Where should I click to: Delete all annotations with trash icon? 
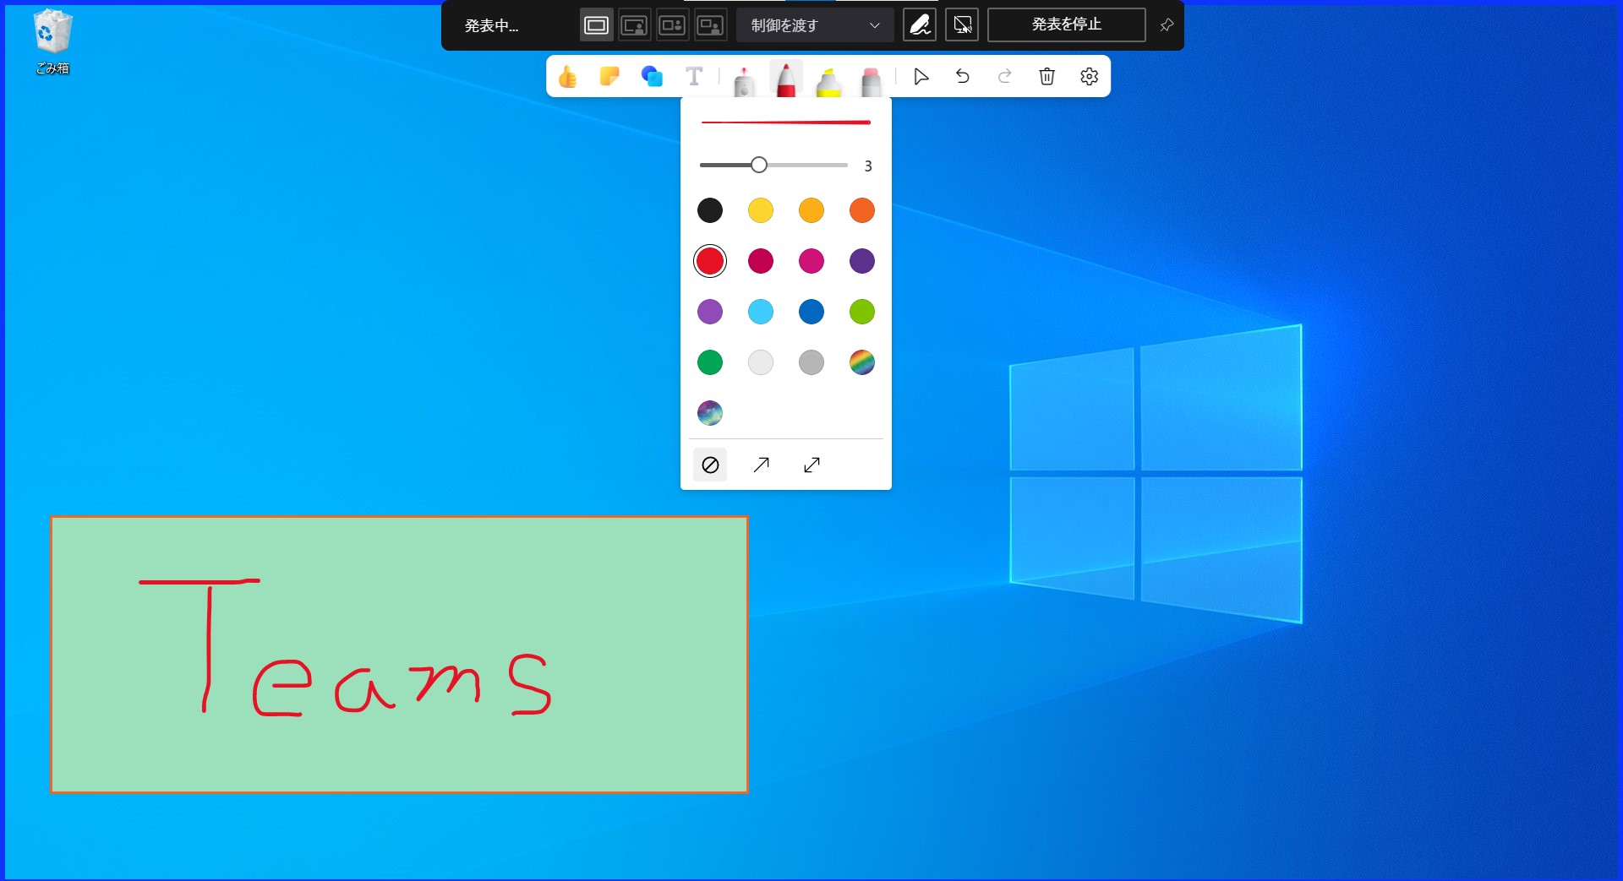(1046, 77)
